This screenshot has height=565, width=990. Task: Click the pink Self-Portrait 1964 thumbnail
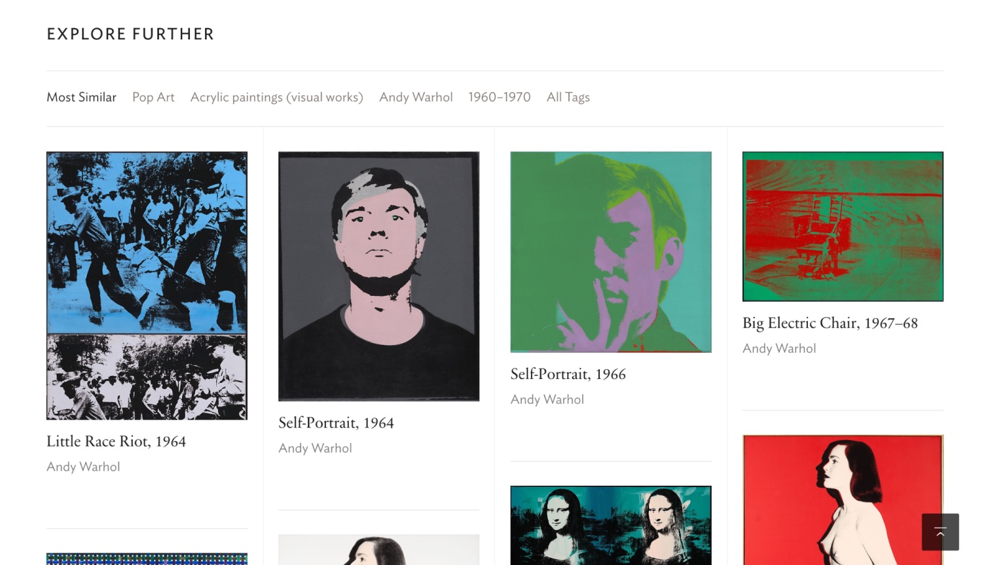[x=378, y=276]
